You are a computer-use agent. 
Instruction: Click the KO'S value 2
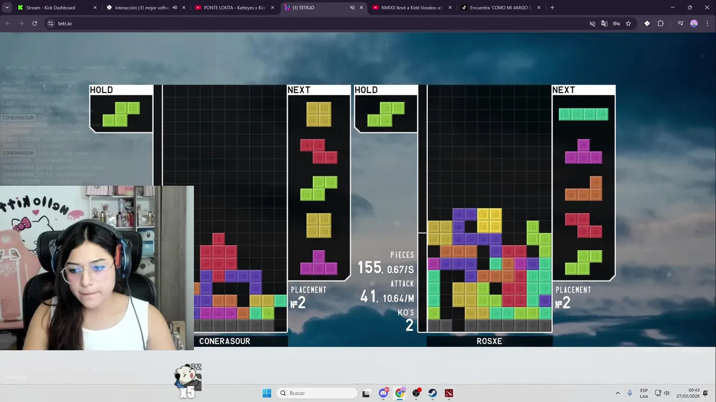(x=409, y=326)
